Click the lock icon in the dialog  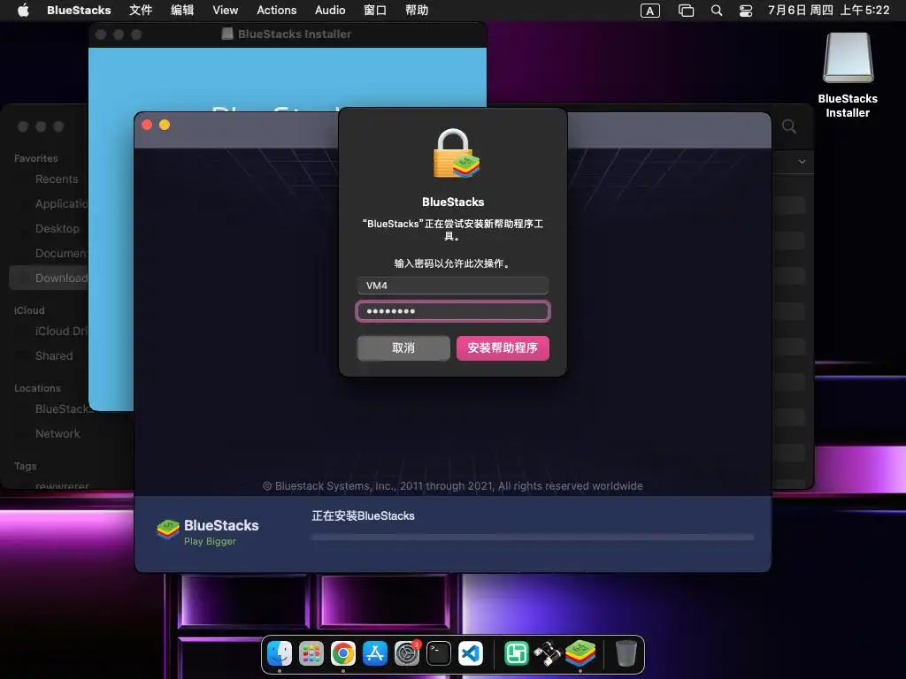[x=456, y=154]
